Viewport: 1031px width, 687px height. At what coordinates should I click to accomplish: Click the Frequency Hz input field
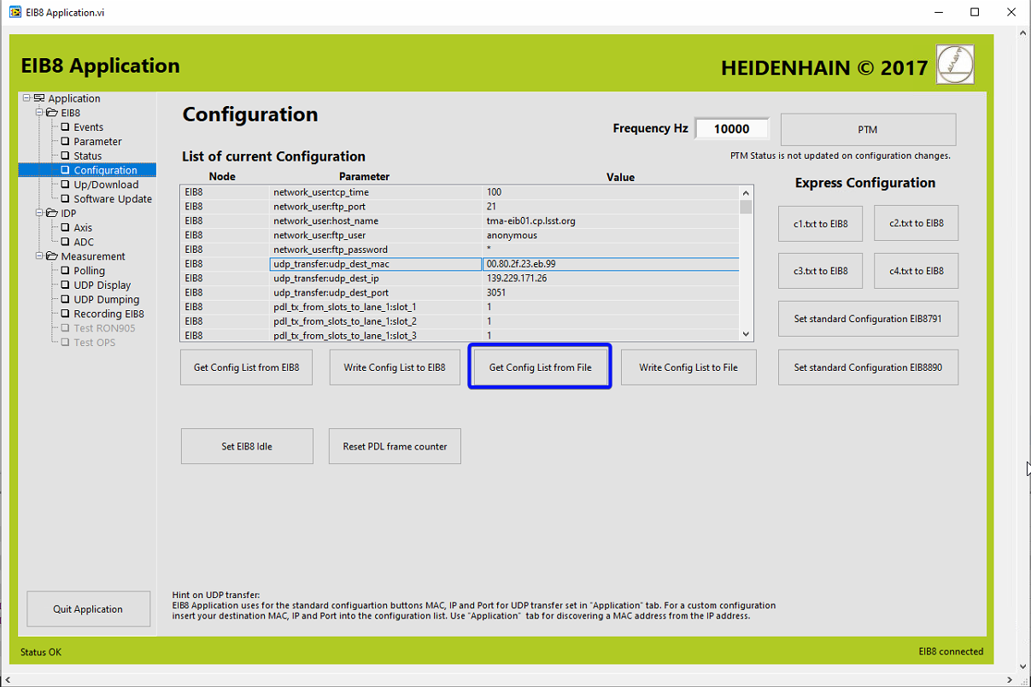click(x=732, y=129)
